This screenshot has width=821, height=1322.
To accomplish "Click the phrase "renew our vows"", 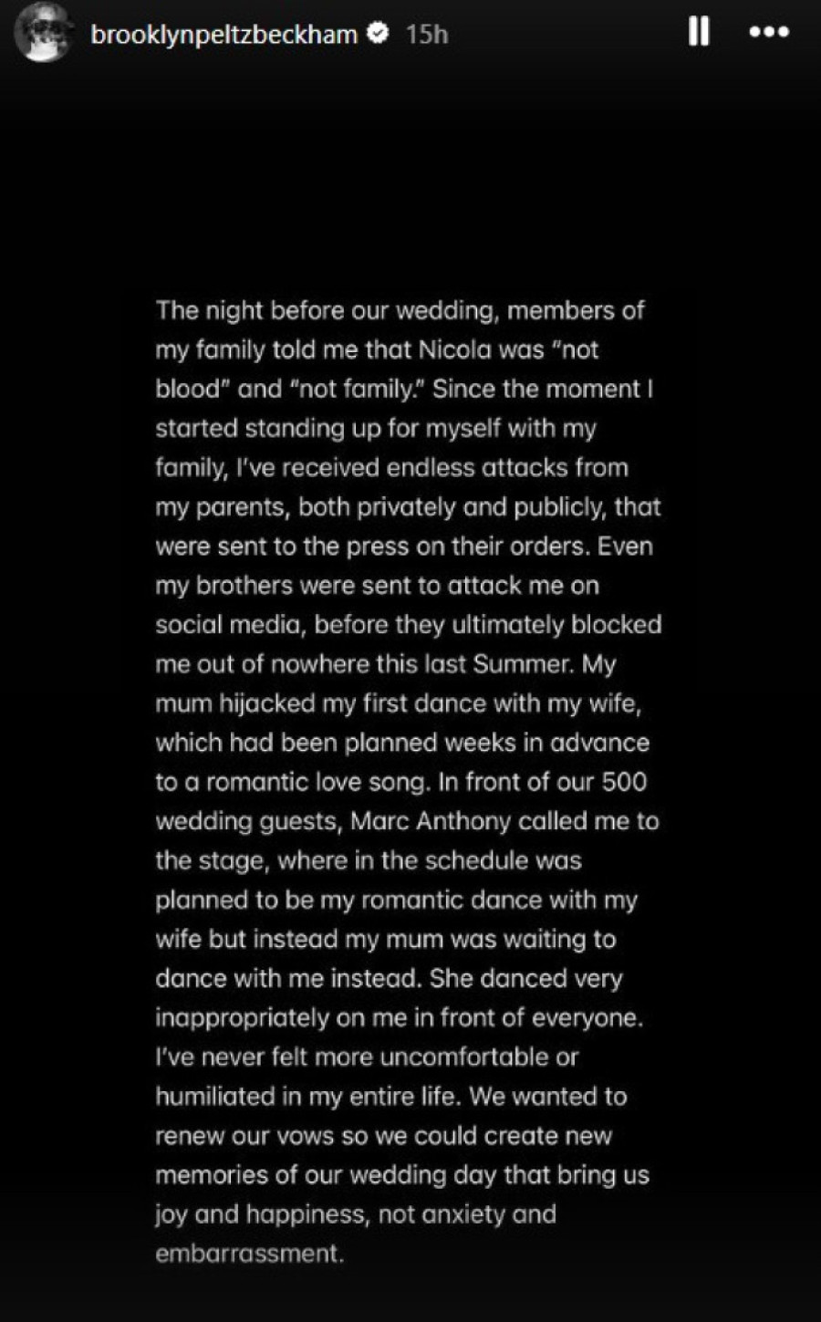I will (245, 1136).
